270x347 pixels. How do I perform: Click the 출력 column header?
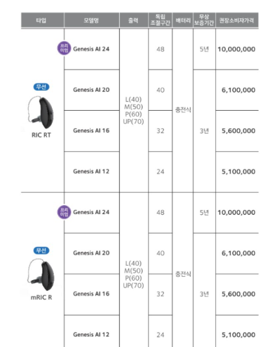point(133,20)
